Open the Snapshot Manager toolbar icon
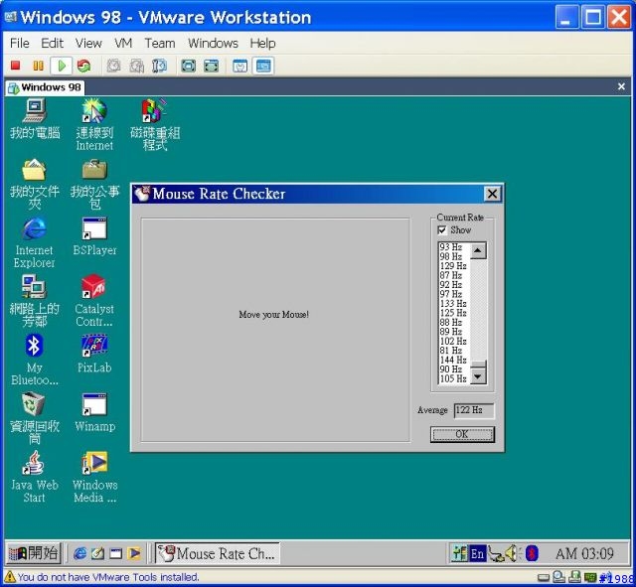Viewport: 636px width, 587px height. tap(159, 66)
